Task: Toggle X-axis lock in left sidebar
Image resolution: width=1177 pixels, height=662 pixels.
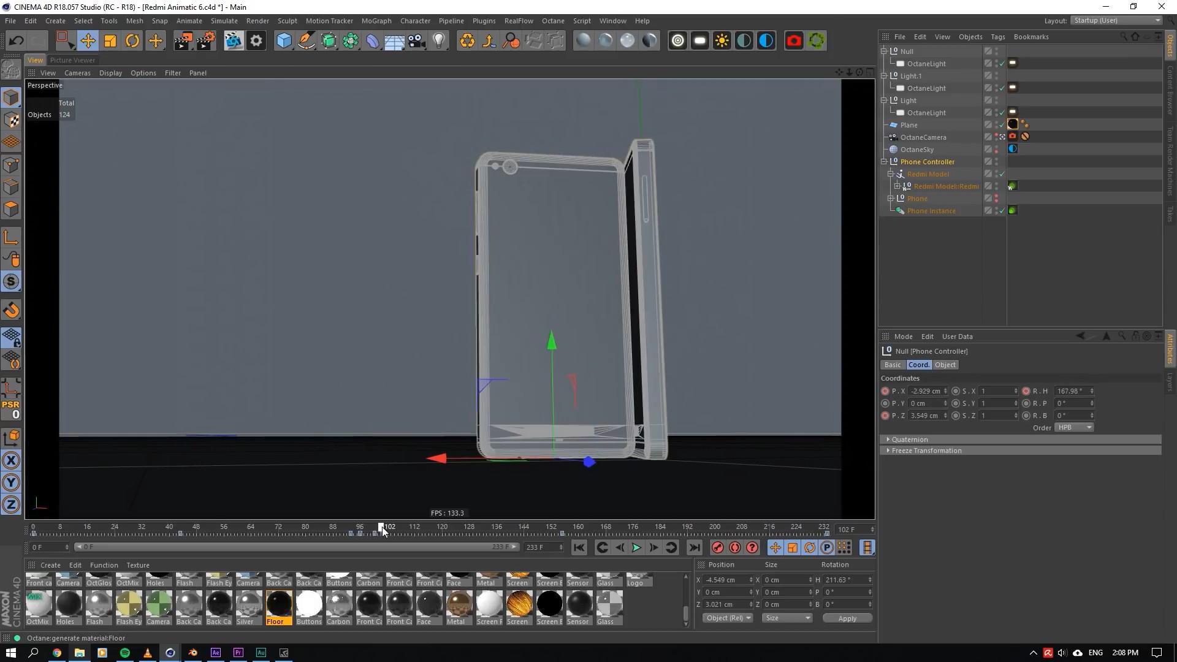Action: 11,461
